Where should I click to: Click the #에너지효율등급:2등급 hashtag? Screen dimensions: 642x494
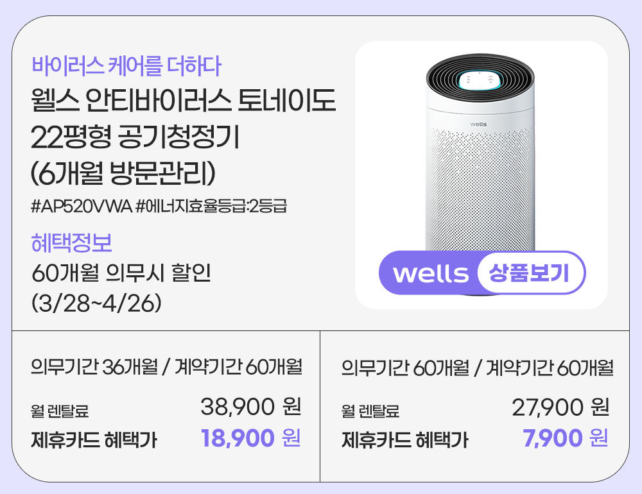coord(211,207)
